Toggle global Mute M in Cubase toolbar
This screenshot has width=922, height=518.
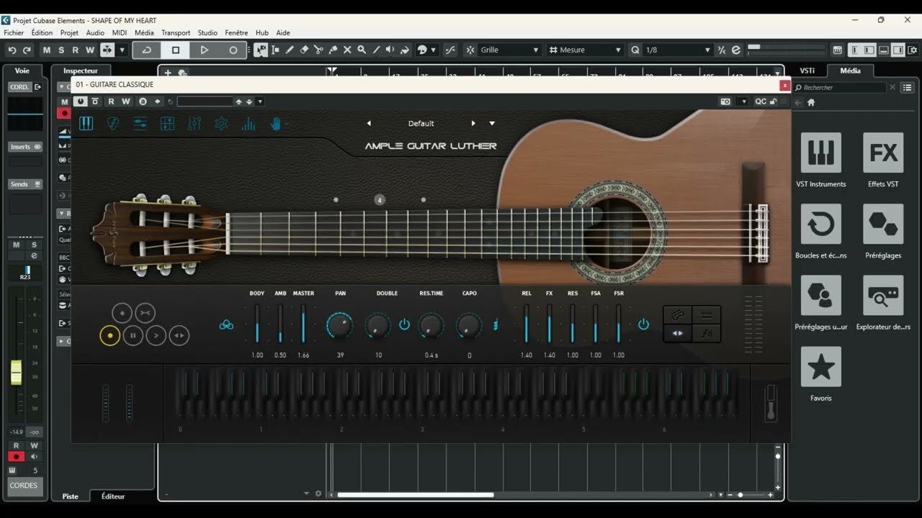coord(47,50)
